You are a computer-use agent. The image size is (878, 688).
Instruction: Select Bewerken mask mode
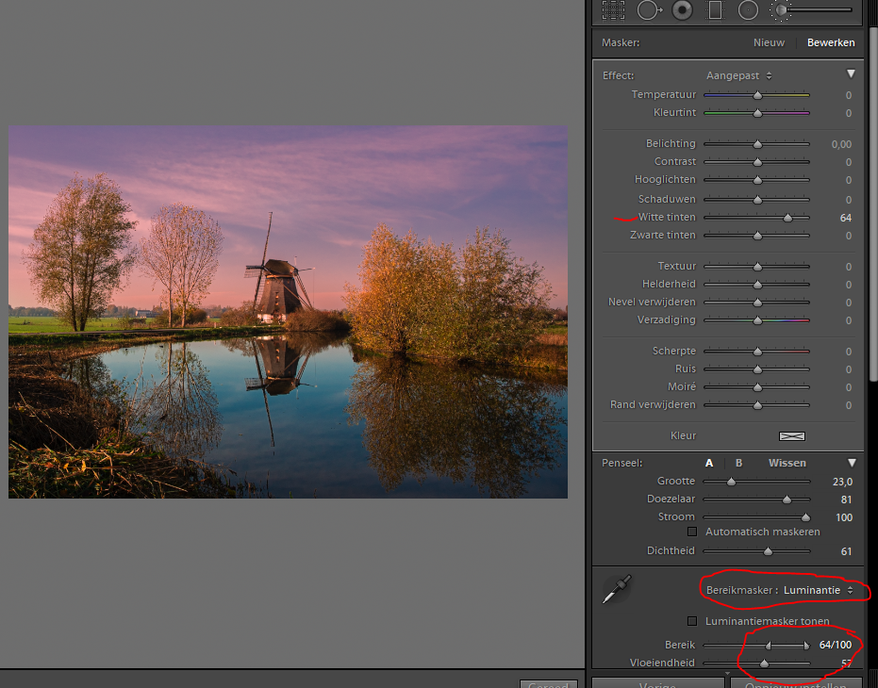coord(831,42)
